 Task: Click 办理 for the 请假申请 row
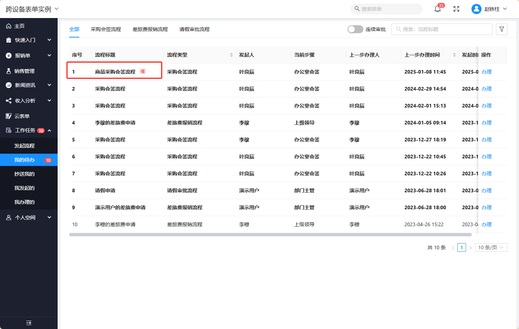(x=486, y=190)
